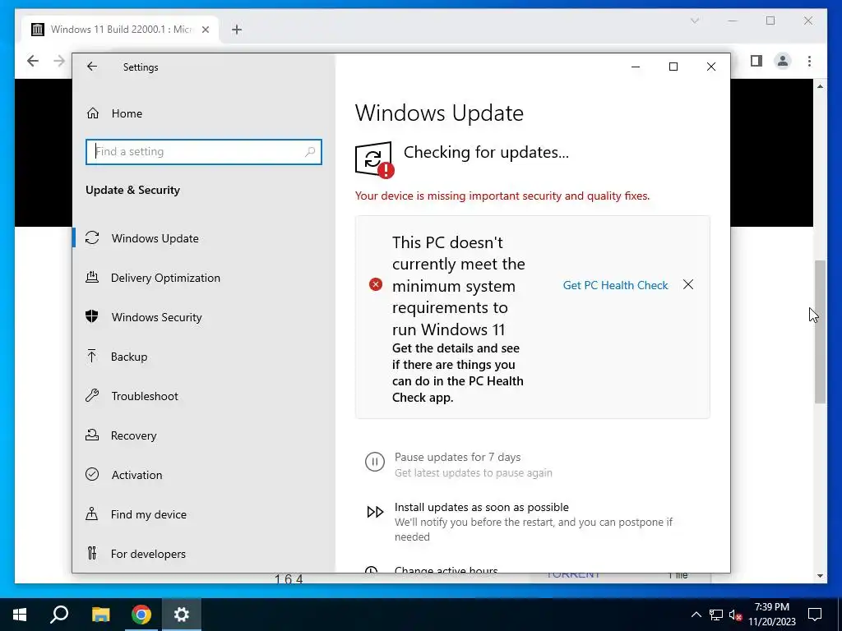Open For developers settings

pos(148,554)
